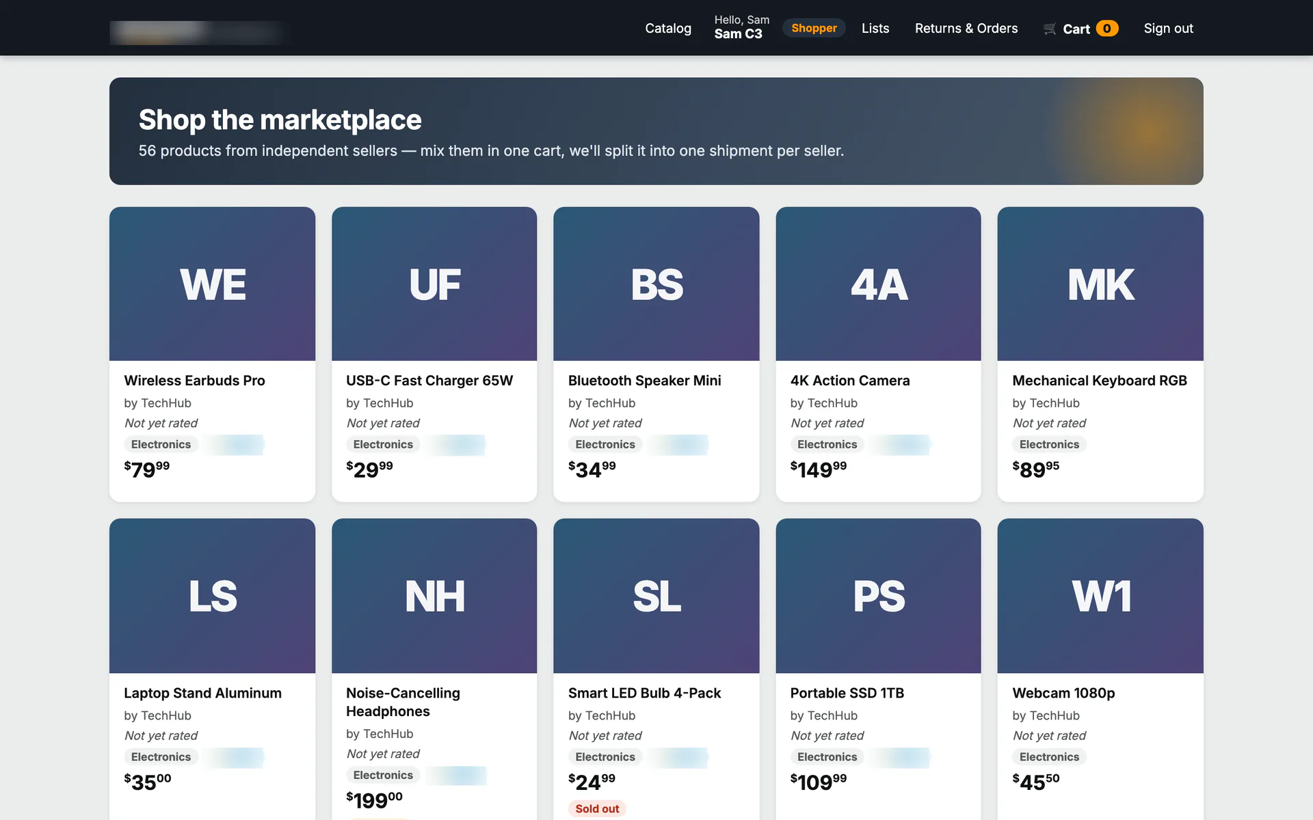
Task: Open the SL product thumbnail
Action: coord(656,596)
